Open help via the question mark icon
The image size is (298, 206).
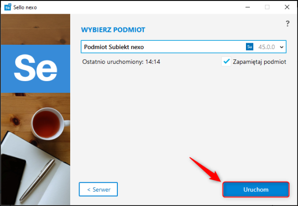tap(287, 24)
